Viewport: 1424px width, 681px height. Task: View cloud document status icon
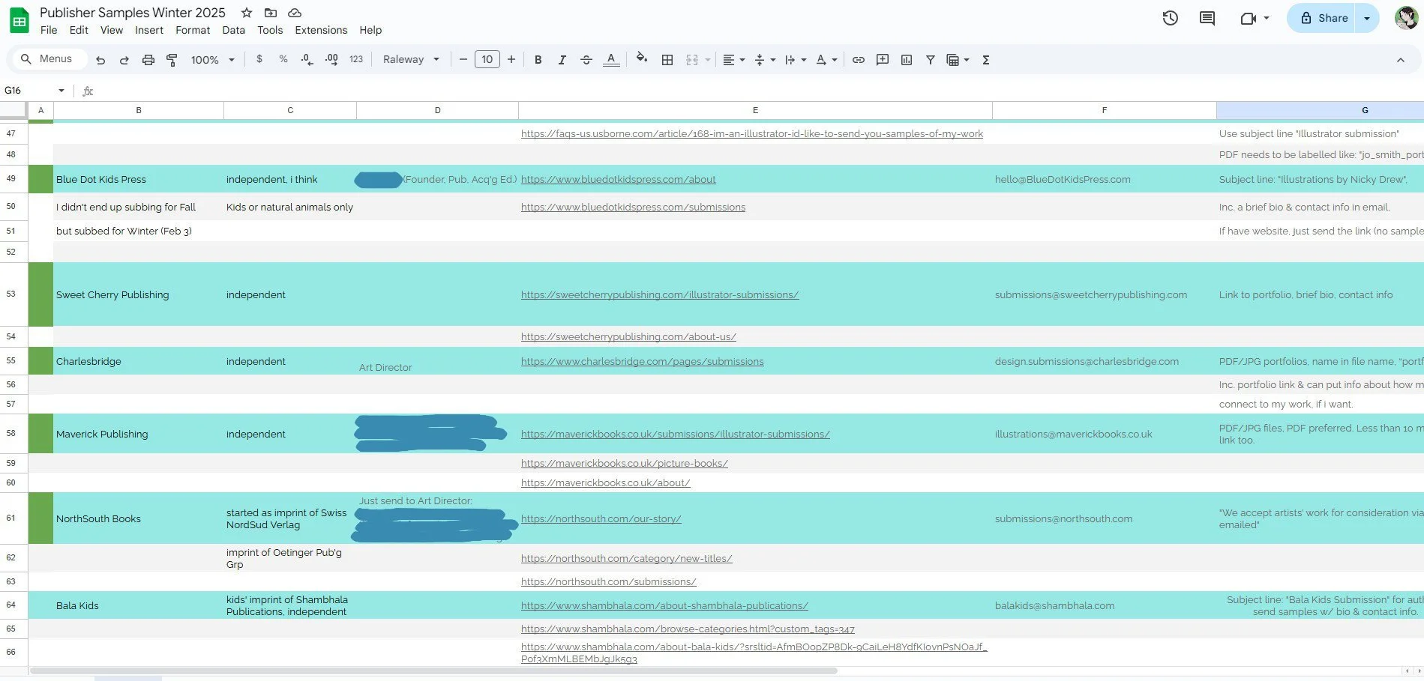click(x=295, y=13)
